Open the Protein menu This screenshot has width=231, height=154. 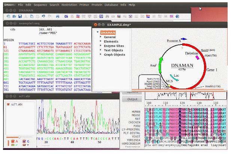(x=97, y=5)
